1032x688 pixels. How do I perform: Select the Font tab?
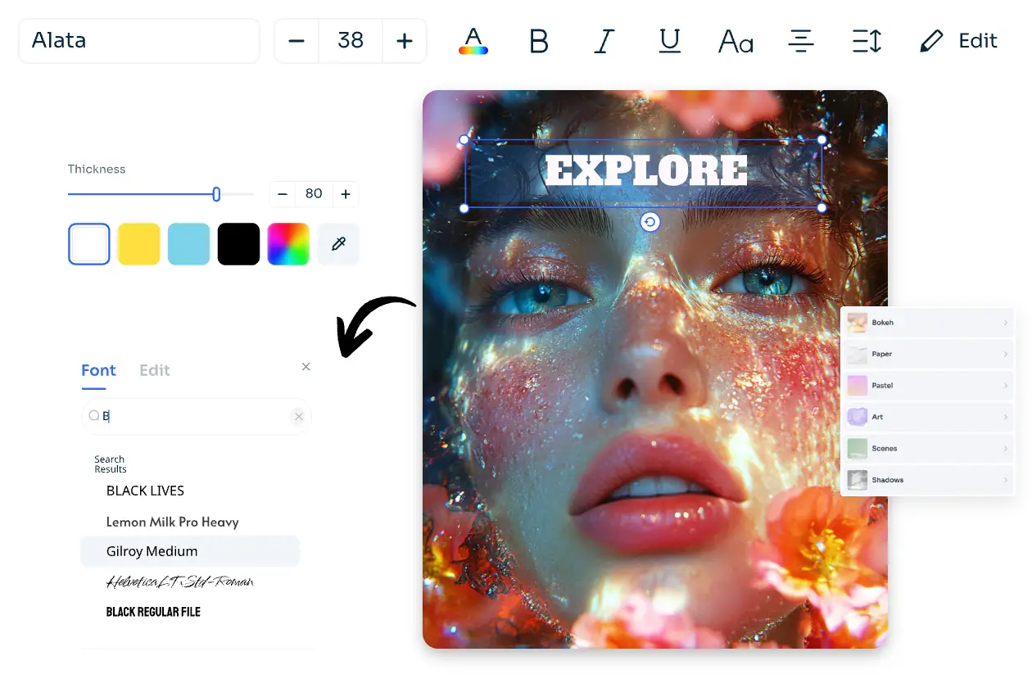click(98, 370)
